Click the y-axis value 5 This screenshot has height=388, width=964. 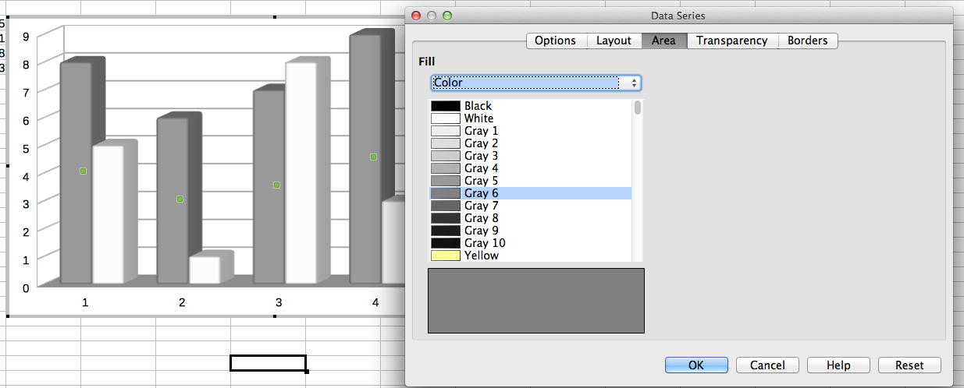[26, 148]
